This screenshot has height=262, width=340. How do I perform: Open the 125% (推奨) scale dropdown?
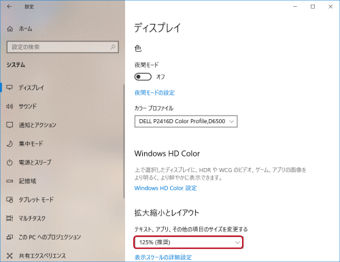pyautogui.click(x=188, y=242)
